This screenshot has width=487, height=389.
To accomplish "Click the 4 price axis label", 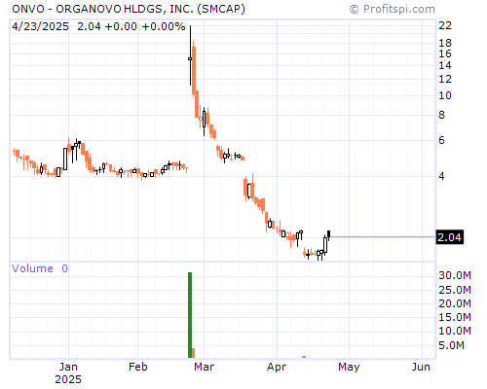I will coord(442,176).
